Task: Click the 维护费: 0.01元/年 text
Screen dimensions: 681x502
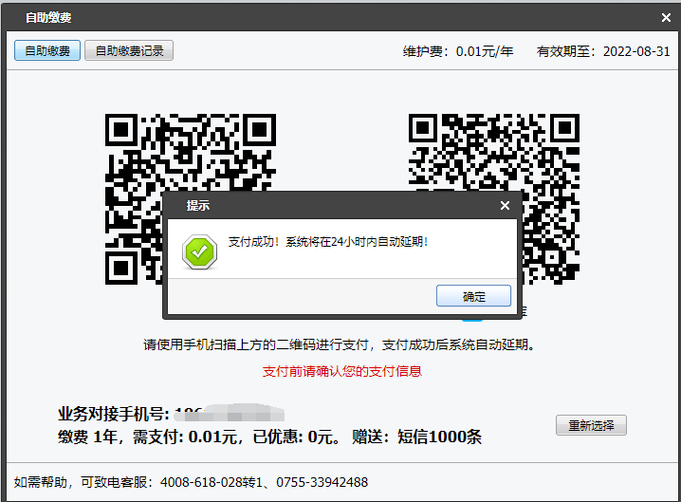Action: tap(458, 51)
